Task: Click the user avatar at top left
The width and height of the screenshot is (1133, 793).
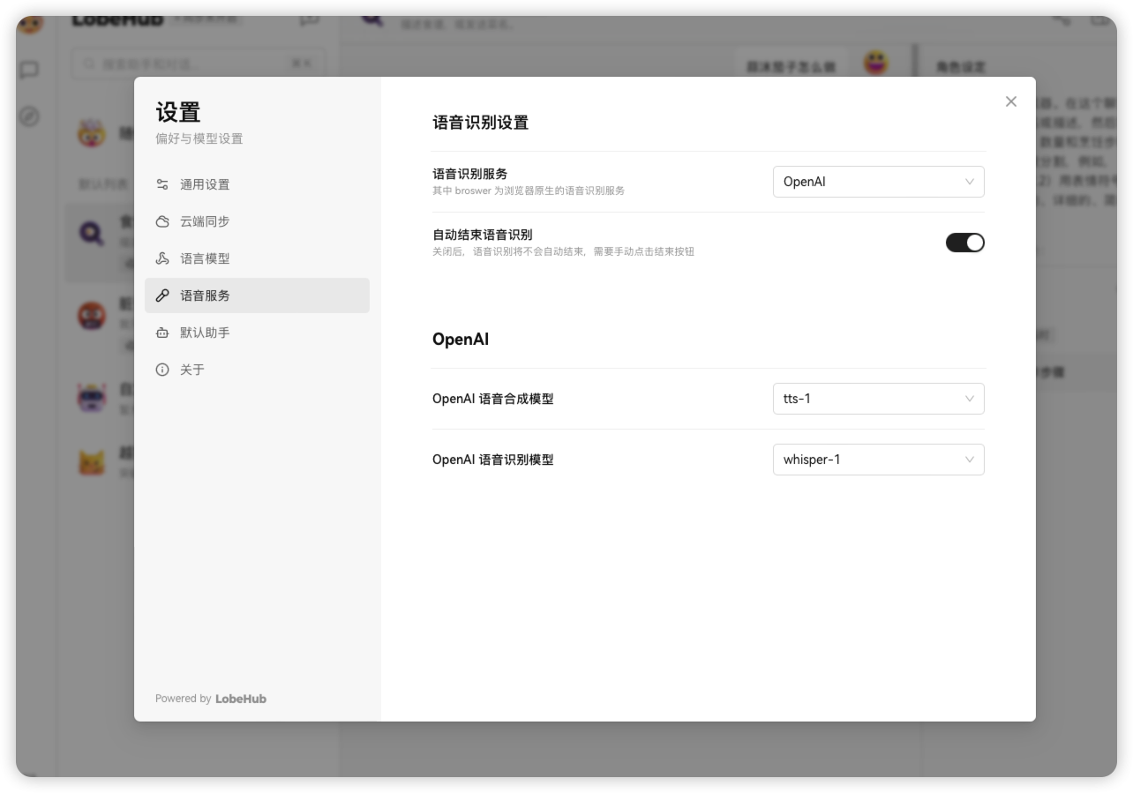Action: click(31, 25)
